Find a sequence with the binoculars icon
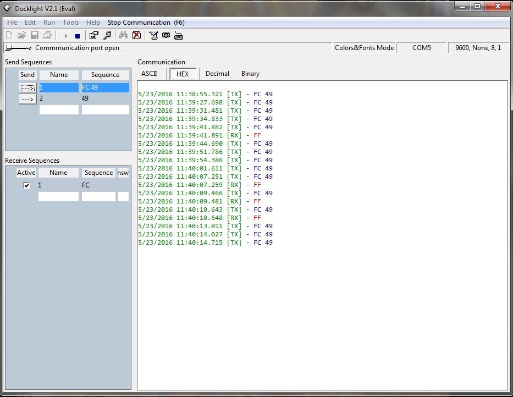Screen dimensions: 513x397 [123, 35]
